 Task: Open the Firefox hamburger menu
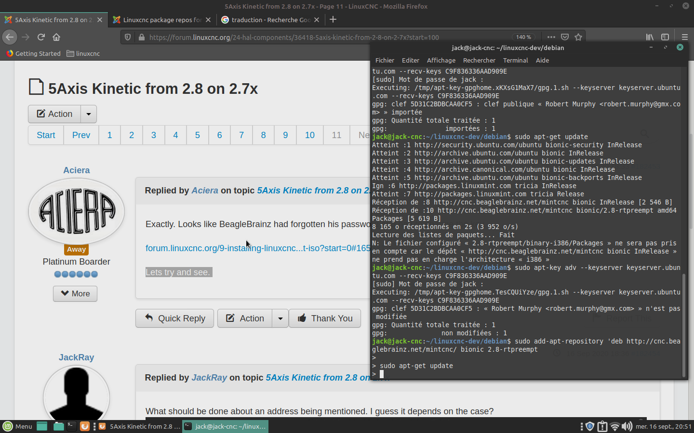(684, 37)
